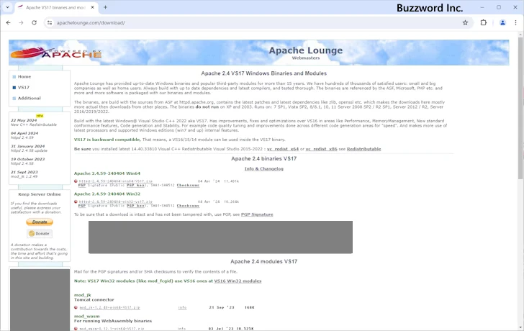Go to Home in the sidebar menu
524x331 pixels.
(x=24, y=76)
